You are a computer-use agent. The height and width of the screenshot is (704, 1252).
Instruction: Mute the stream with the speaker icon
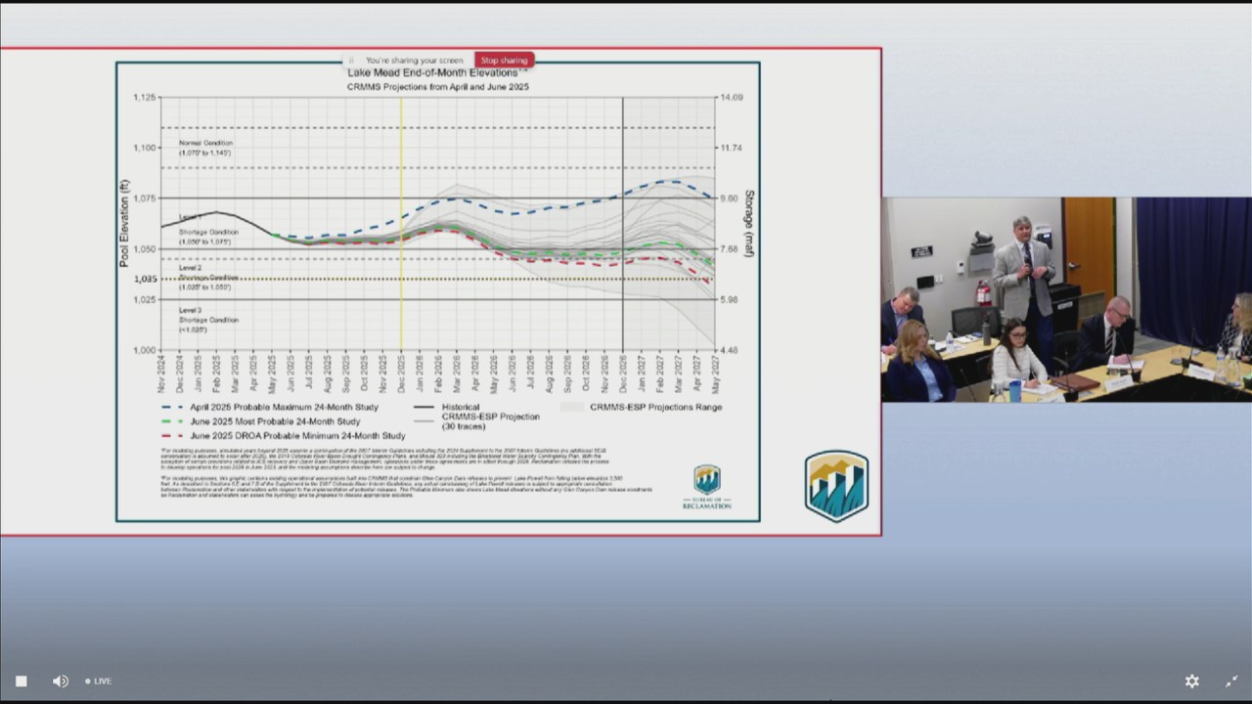(x=60, y=682)
